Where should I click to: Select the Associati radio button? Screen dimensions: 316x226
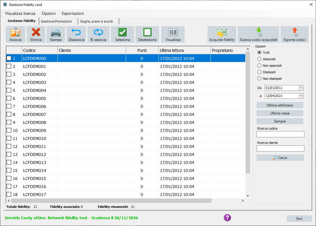pos(260,59)
